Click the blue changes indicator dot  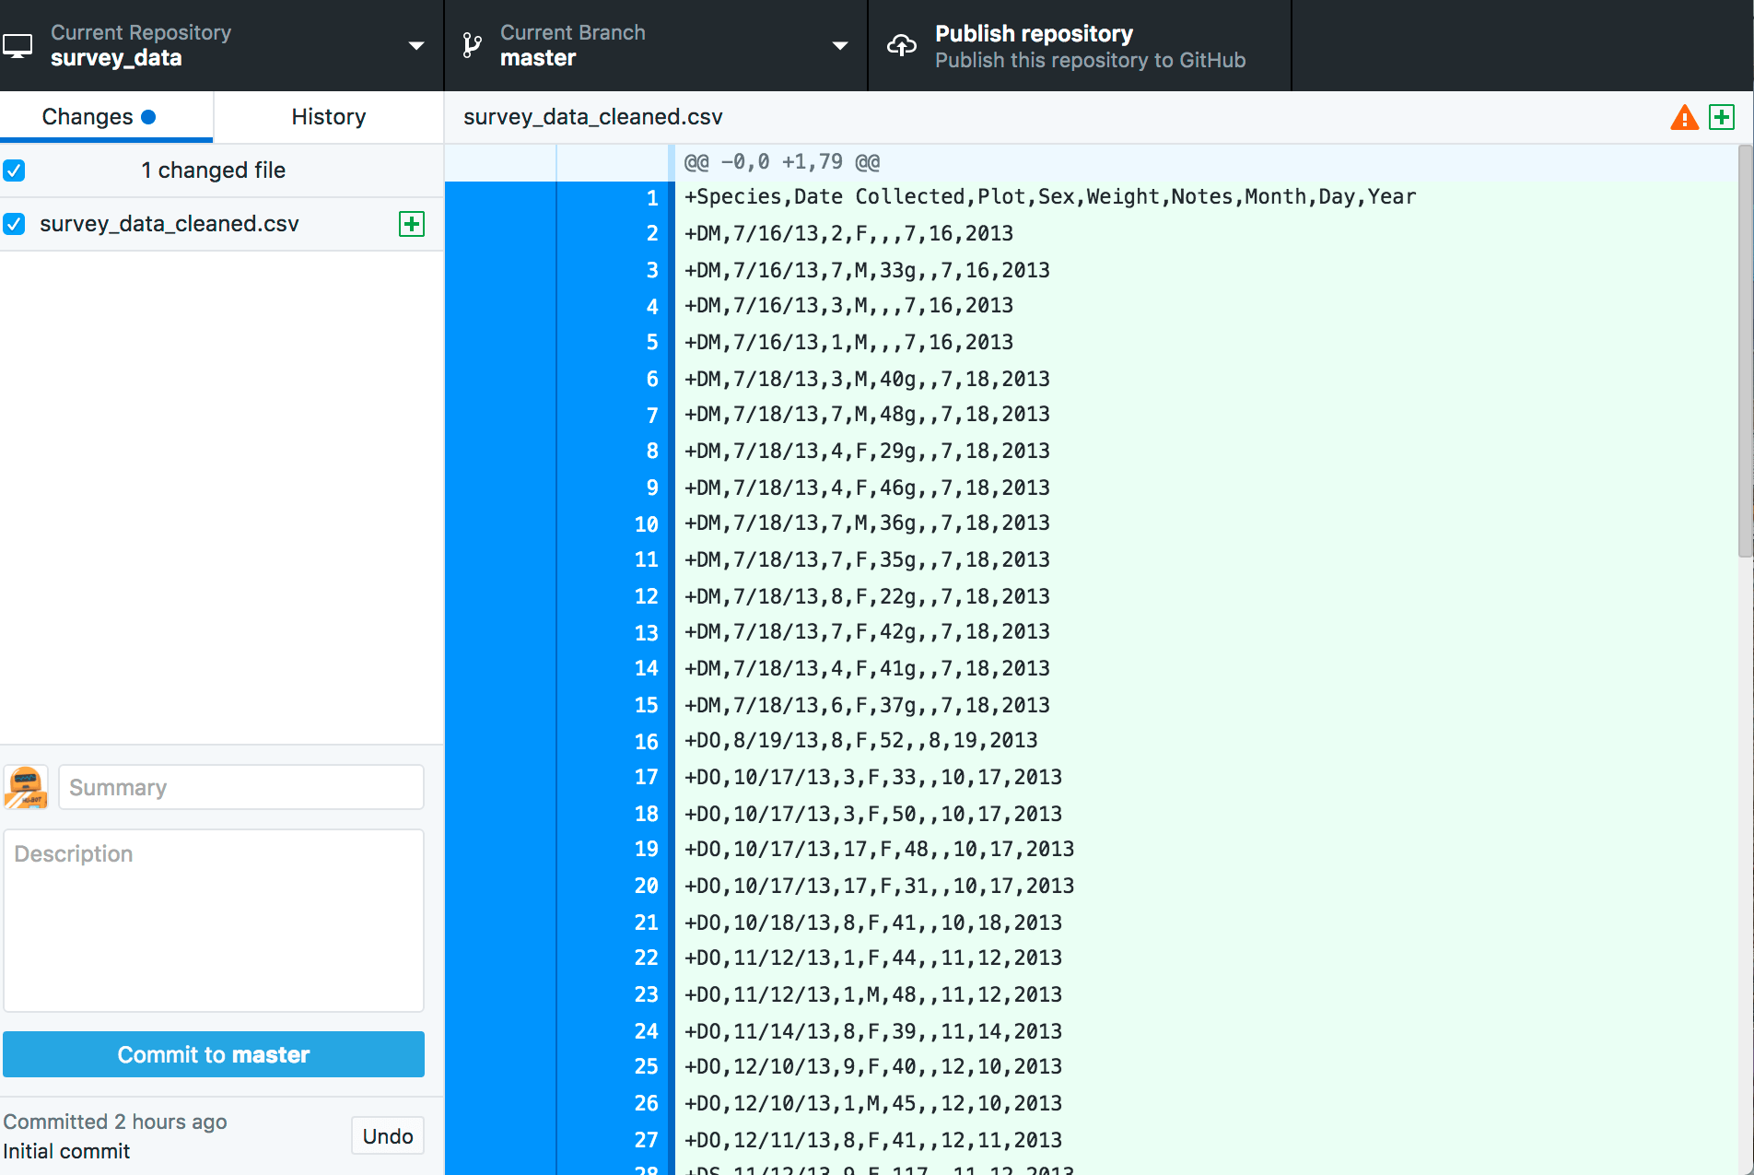pos(148,116)
